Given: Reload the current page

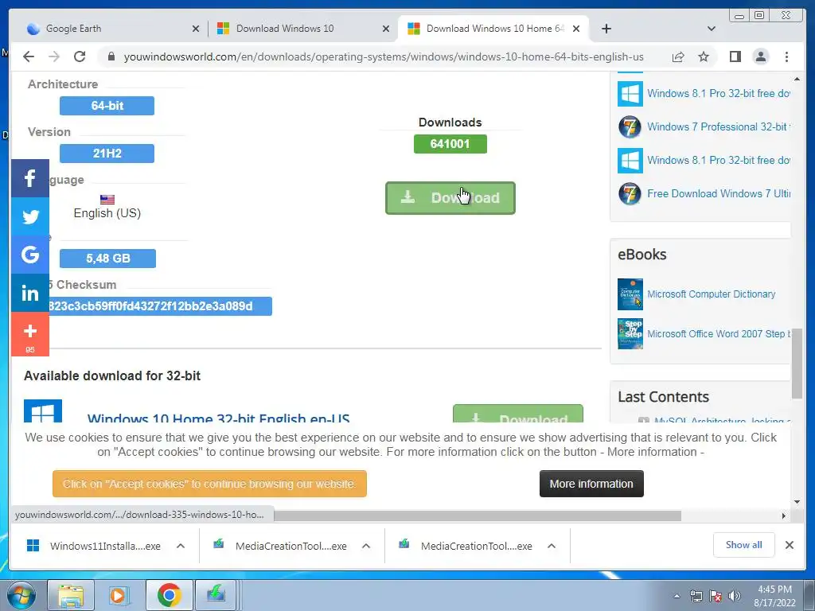Looking at the screenshot, I should [80, 56].
